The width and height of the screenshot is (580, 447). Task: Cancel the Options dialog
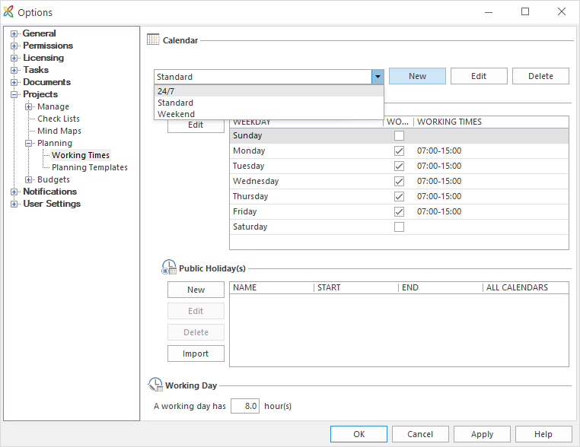click(420, 434)
